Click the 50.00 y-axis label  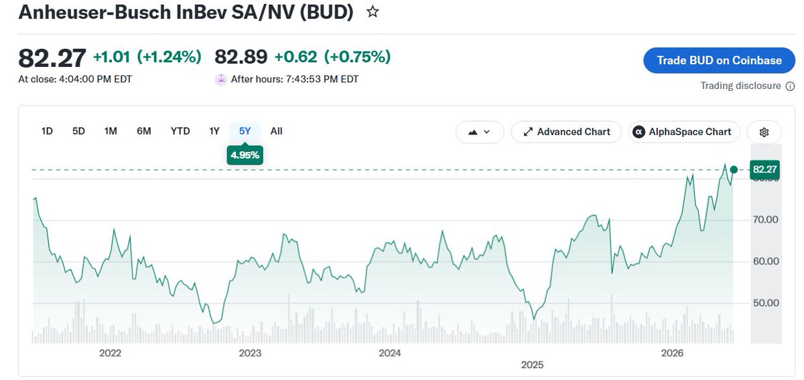(764, 302)
